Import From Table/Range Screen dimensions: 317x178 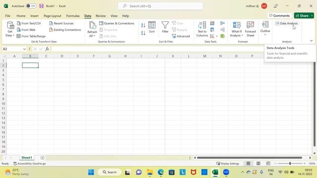[x=31, y=36]
